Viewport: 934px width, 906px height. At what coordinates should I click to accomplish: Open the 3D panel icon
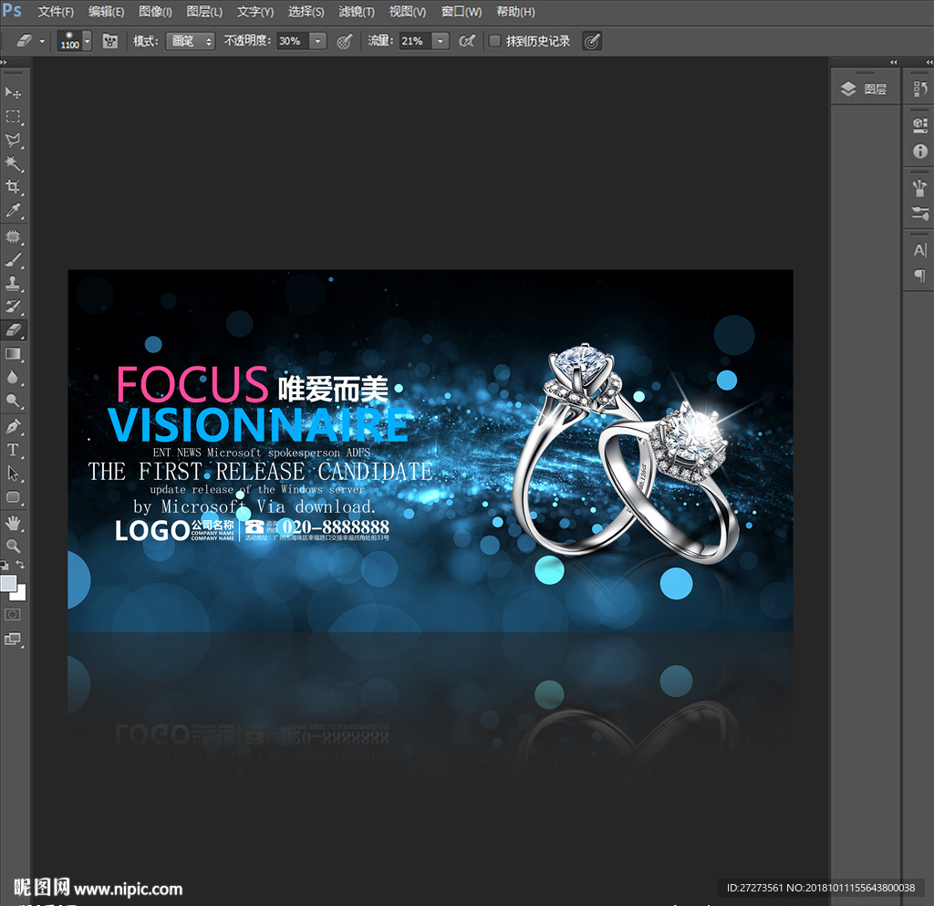[x=919, y=125]
